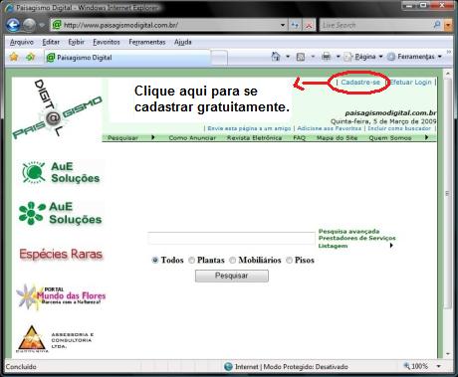The width and height of the screenshot is (458, 377).
Task: Click Envie esta página a um amigo
Action: pyautogui.click(x=249, y=128)
